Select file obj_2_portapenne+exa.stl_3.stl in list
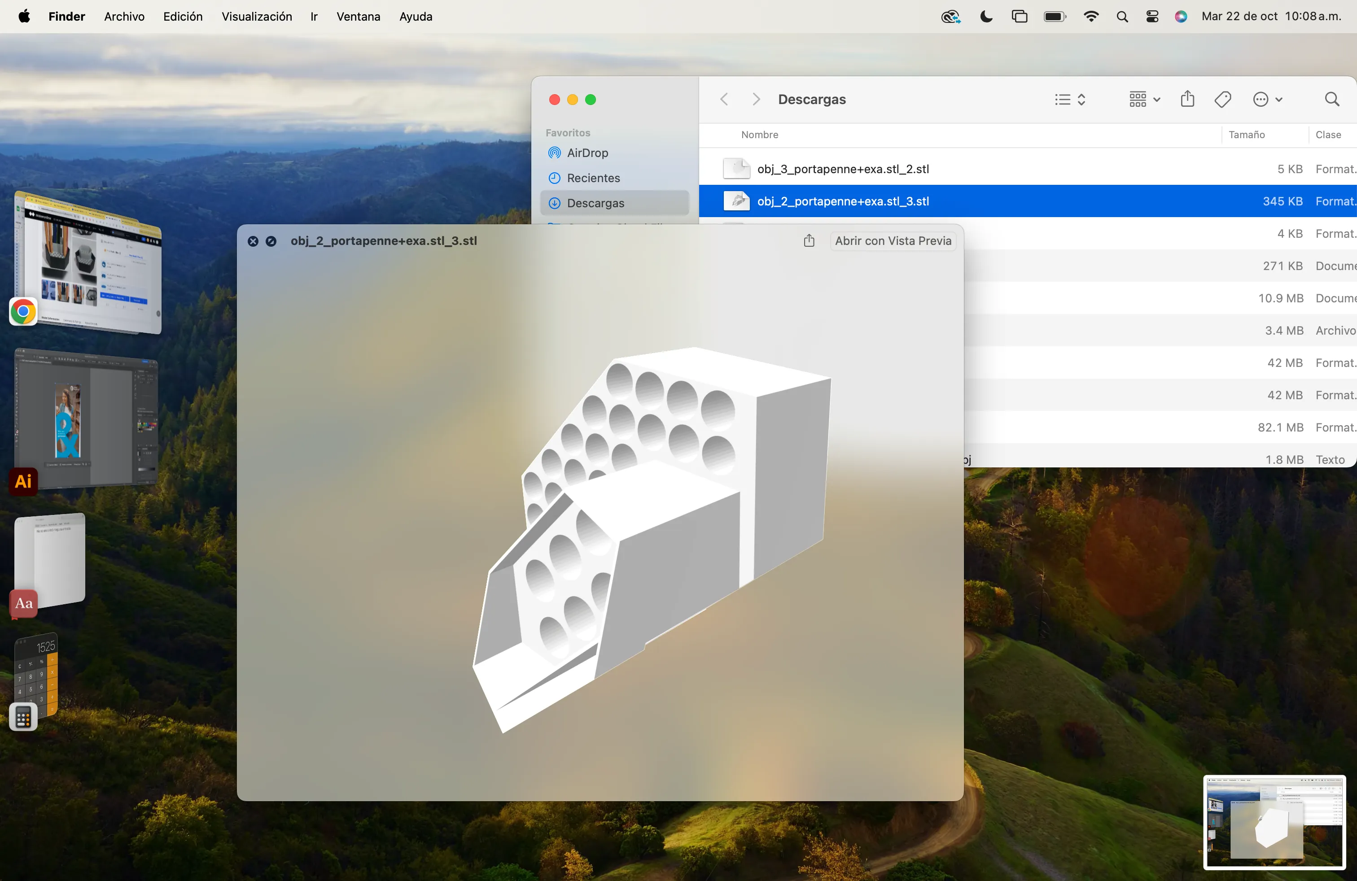 click(1028, 201)
